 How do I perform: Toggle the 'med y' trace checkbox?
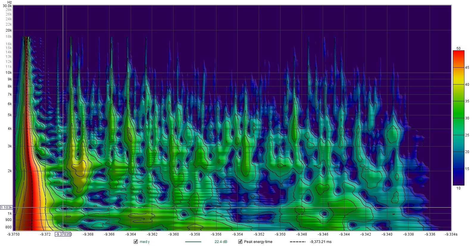(x=136, y=242)
